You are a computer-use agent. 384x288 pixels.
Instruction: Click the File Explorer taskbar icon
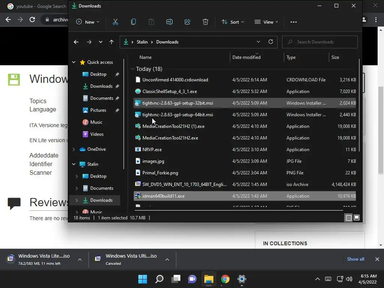[x=209, y=279]
